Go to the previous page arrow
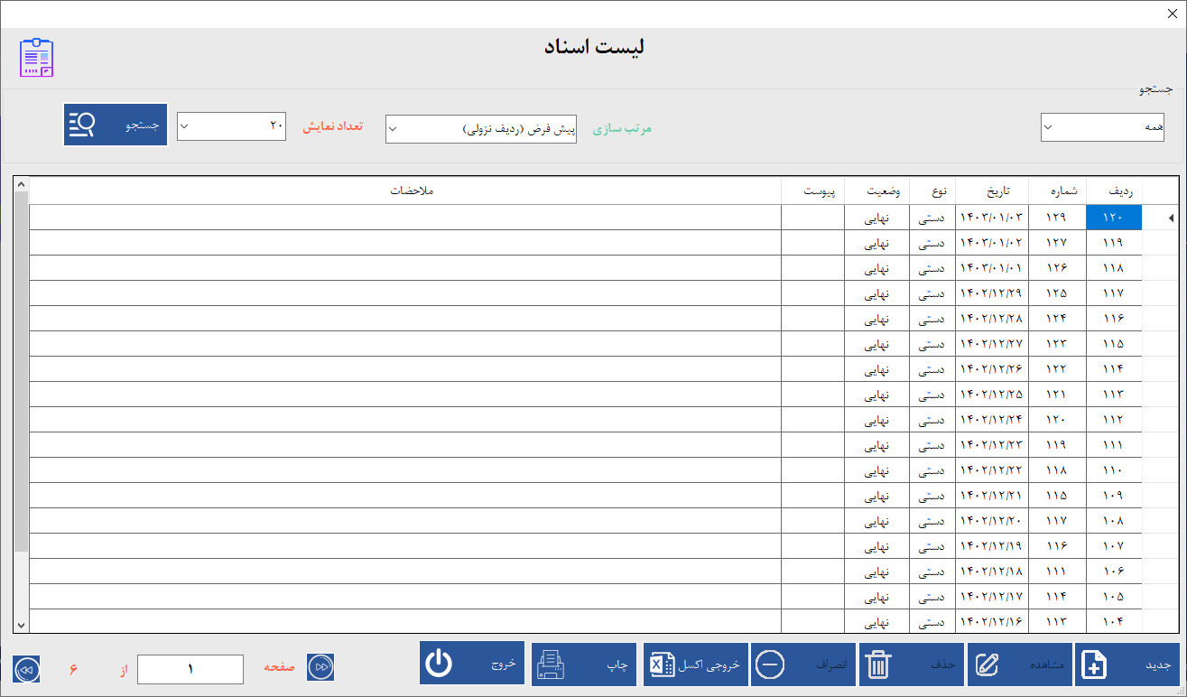 pos(26,669)
